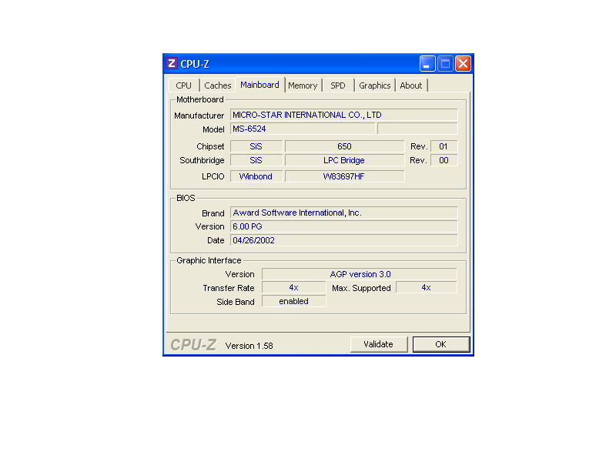
Task: Click the LPCIO label
Action: point(213,177)
